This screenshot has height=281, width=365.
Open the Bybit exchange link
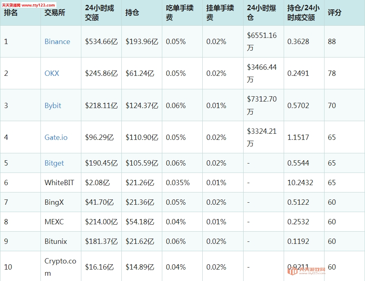pyautogui.click(x=53, y=106)
